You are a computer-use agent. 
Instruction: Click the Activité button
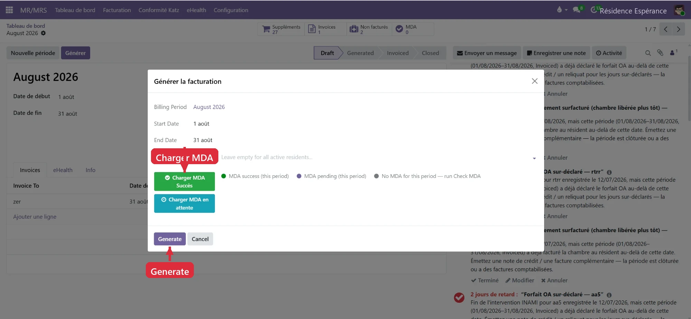609,53
